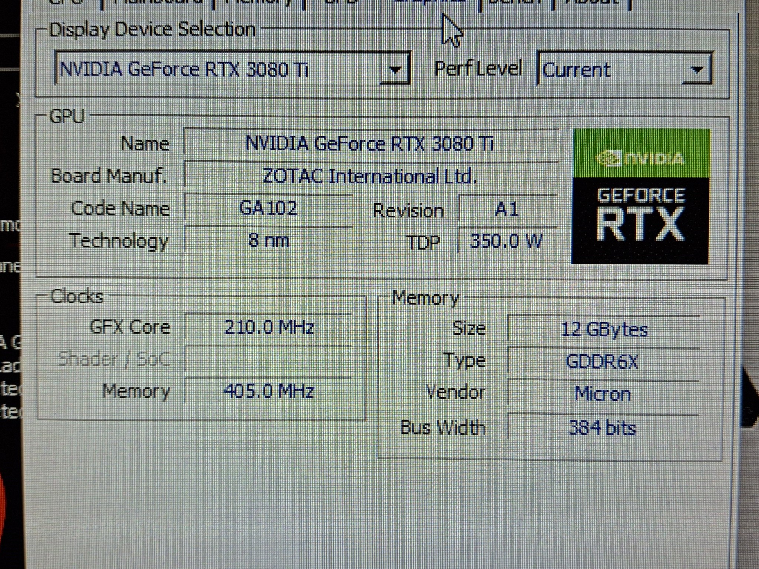The width and height of the screenshot is (759, 569).
Task: Click the NVIDIA GeForce RTX logo
Action: coord(640,196)
